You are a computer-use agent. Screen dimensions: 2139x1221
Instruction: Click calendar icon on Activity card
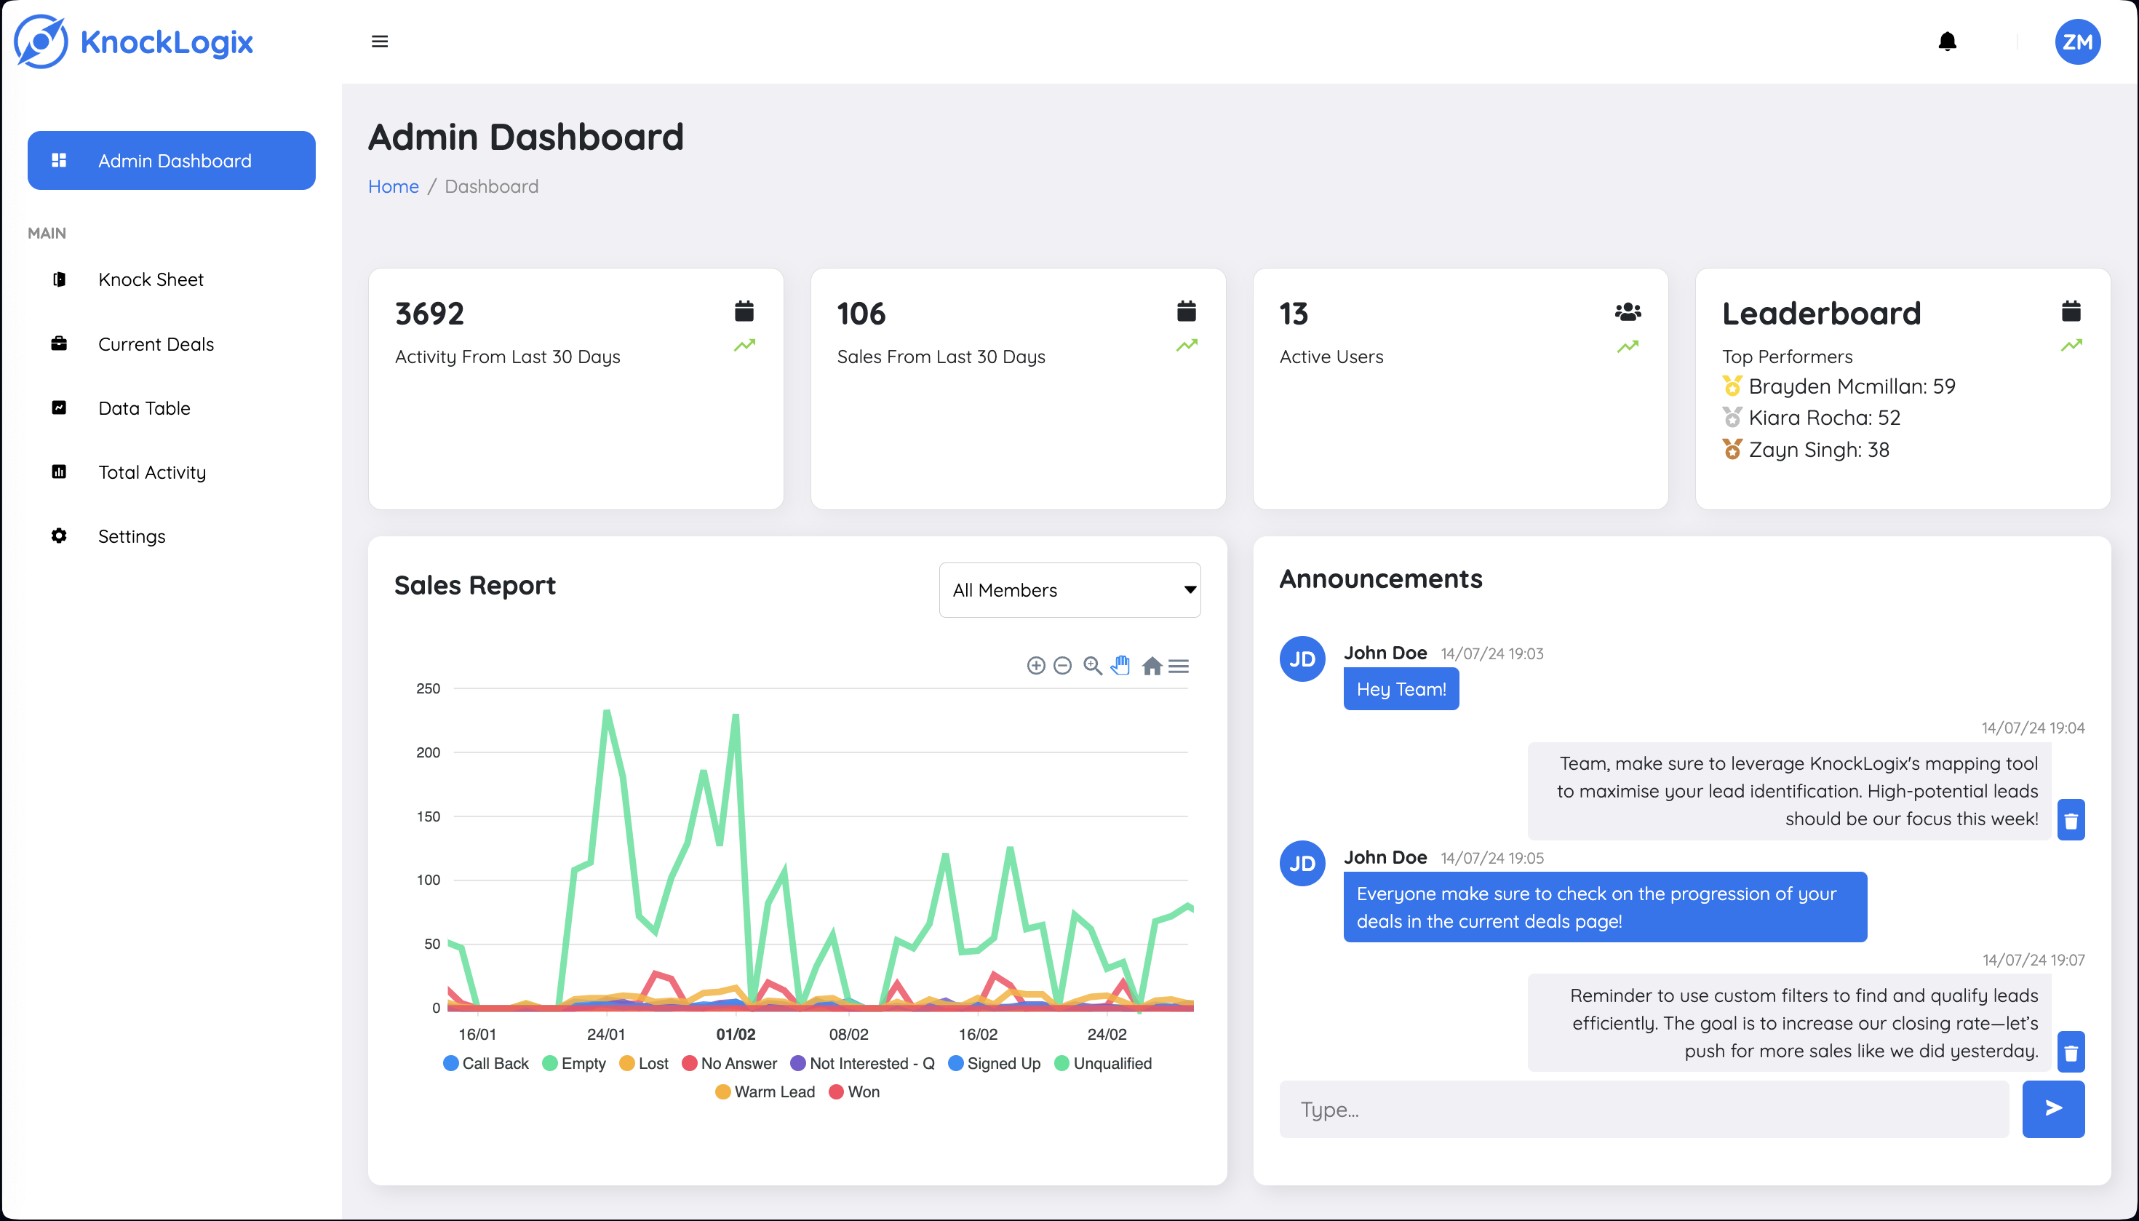click(744, 311)
